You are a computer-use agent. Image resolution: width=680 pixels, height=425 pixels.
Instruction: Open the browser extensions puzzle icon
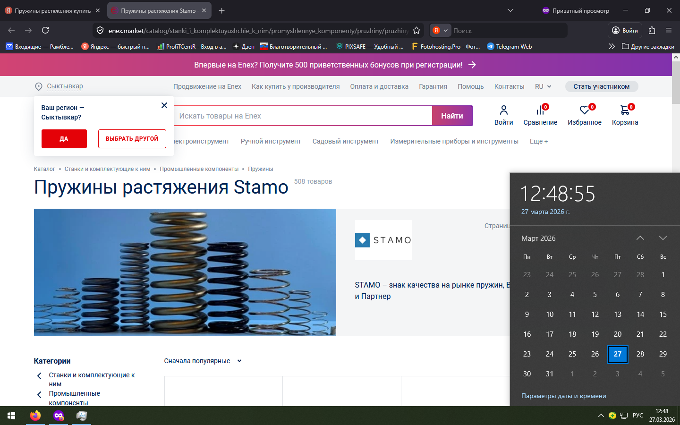pos(652,30)
